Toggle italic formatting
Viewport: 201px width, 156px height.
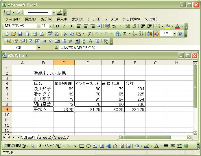coord(64,26)
